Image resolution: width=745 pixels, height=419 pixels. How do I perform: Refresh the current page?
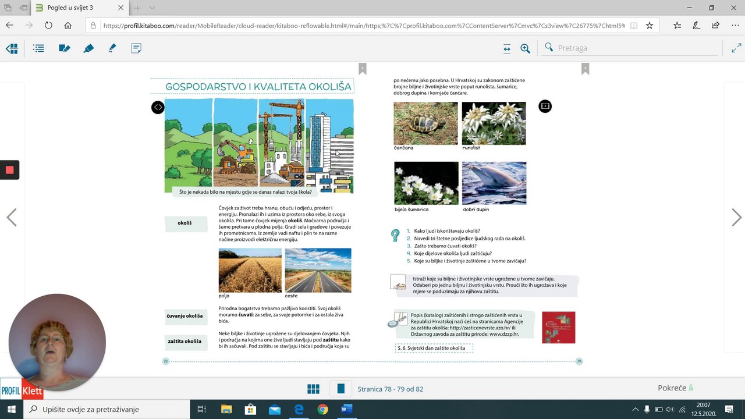(x=48, y=26)
